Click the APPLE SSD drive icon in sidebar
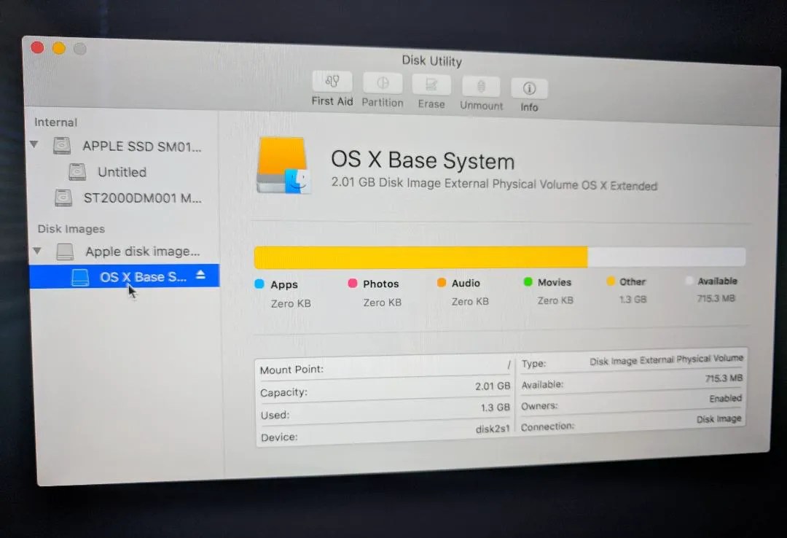Viewport: 787px width, 538px height. click(64, 146)
